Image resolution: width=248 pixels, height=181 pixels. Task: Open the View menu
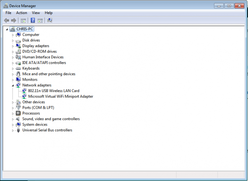pos(36,13)
